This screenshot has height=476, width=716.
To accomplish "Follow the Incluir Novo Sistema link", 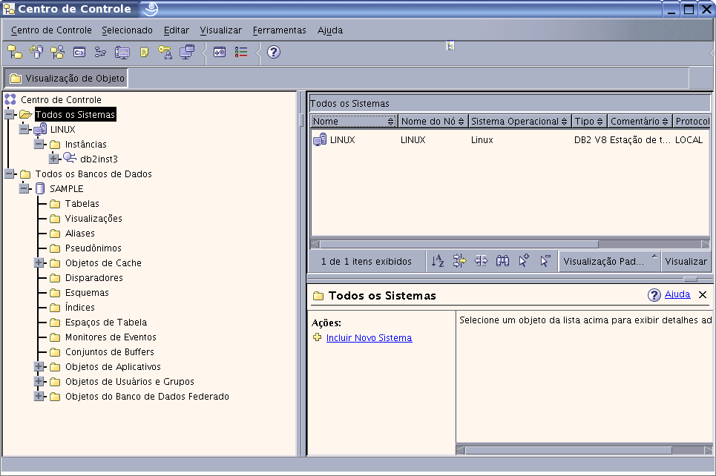I will coord(369,337).
